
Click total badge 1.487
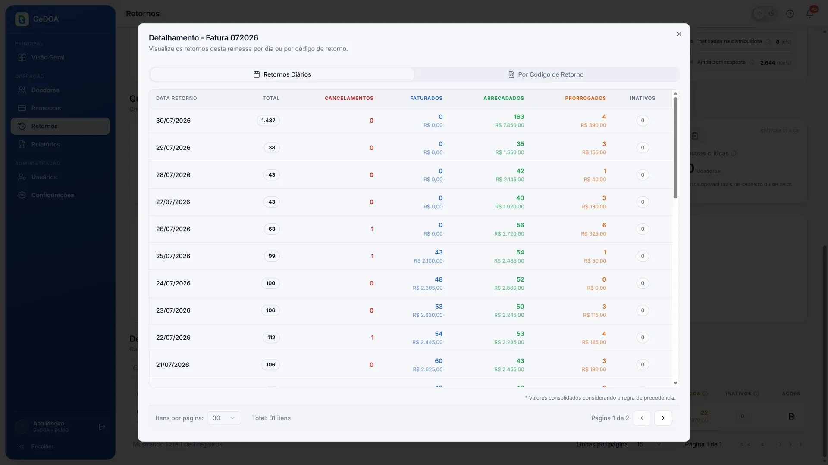(268, 121)
